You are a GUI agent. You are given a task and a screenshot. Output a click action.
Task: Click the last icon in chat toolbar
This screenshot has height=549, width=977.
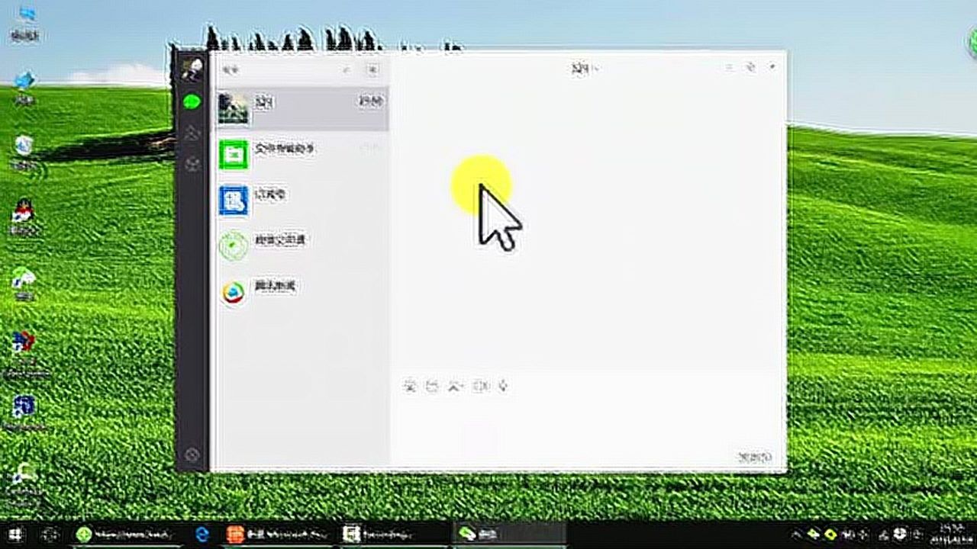pyautogui.click(x=503, y=386)
